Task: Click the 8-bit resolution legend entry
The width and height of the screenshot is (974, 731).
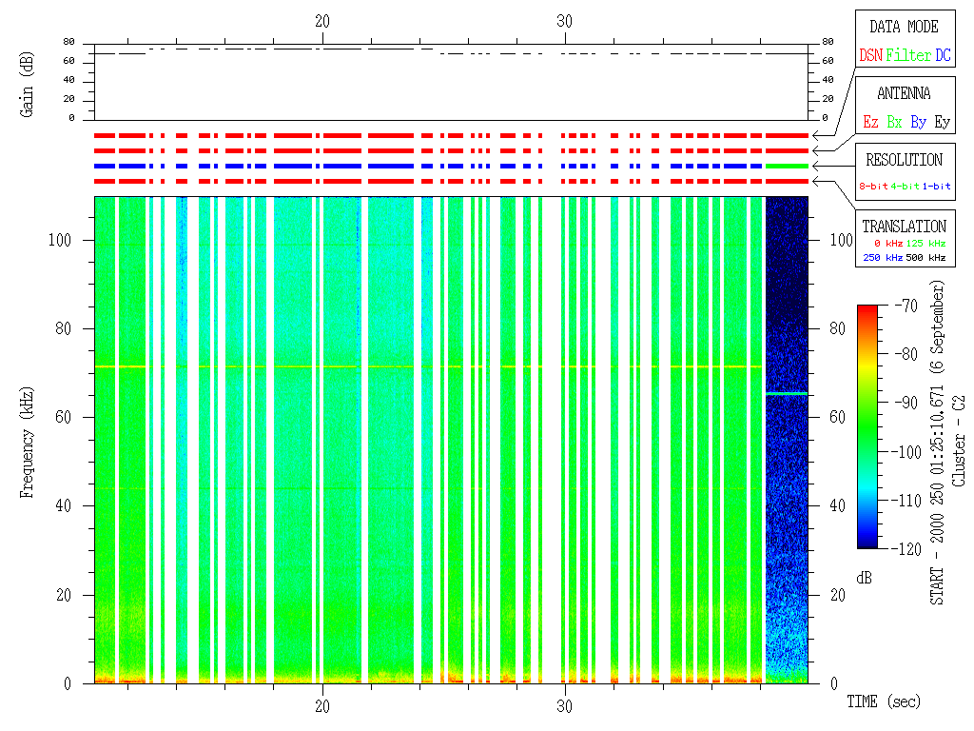Action: [x=873, y=187]
